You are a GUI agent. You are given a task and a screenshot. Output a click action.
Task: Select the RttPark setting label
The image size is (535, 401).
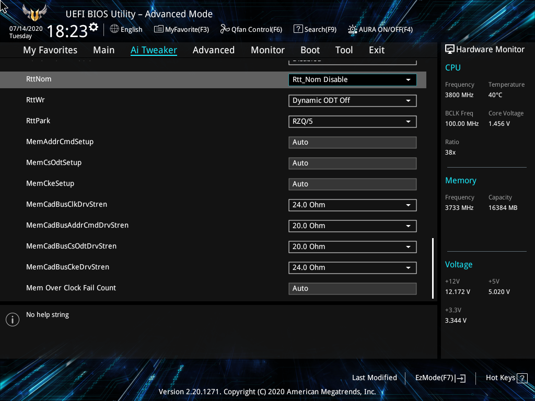38,121
